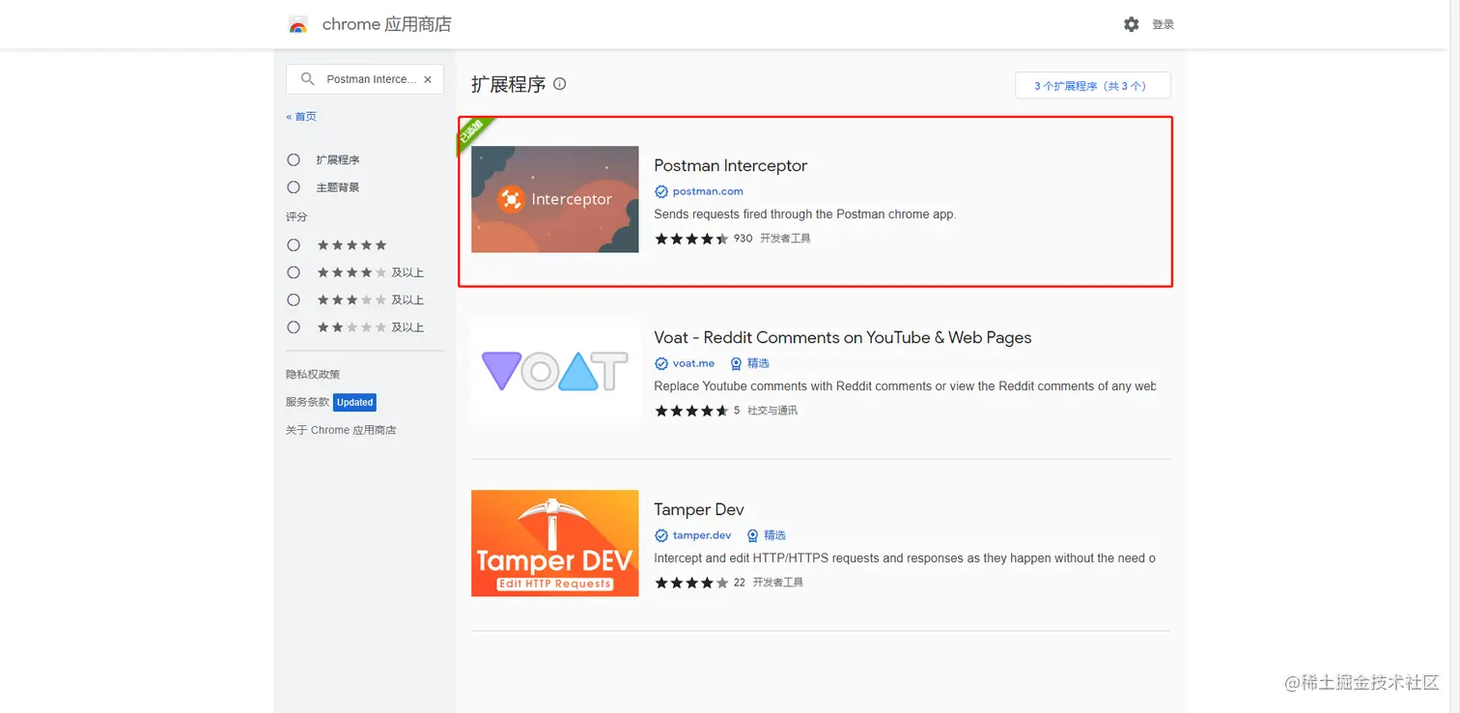
Task: Open the tamper.dev publisher link
Action: point(702,535)
